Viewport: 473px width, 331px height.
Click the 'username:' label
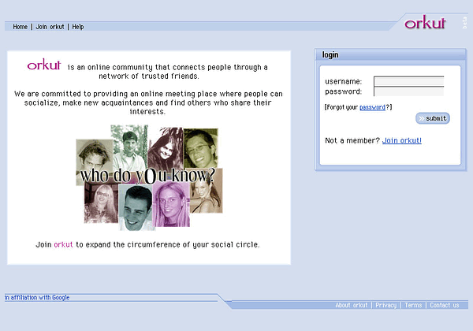pos(343,81)
